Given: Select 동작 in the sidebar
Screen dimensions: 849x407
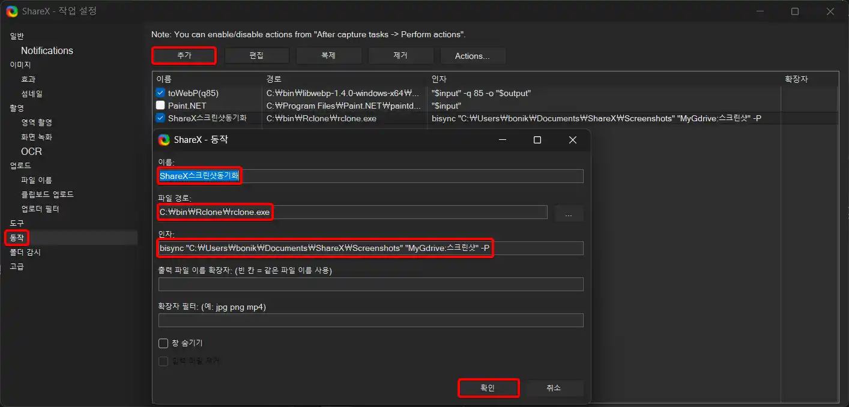Looking at the screenshot, I should [x=17, y=238].
